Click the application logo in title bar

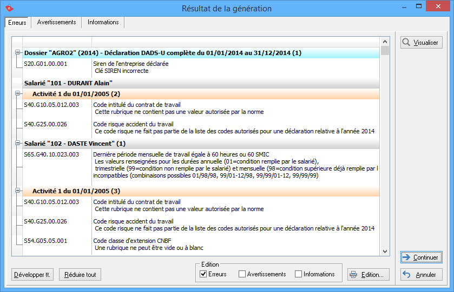click(x=9, y=8)
